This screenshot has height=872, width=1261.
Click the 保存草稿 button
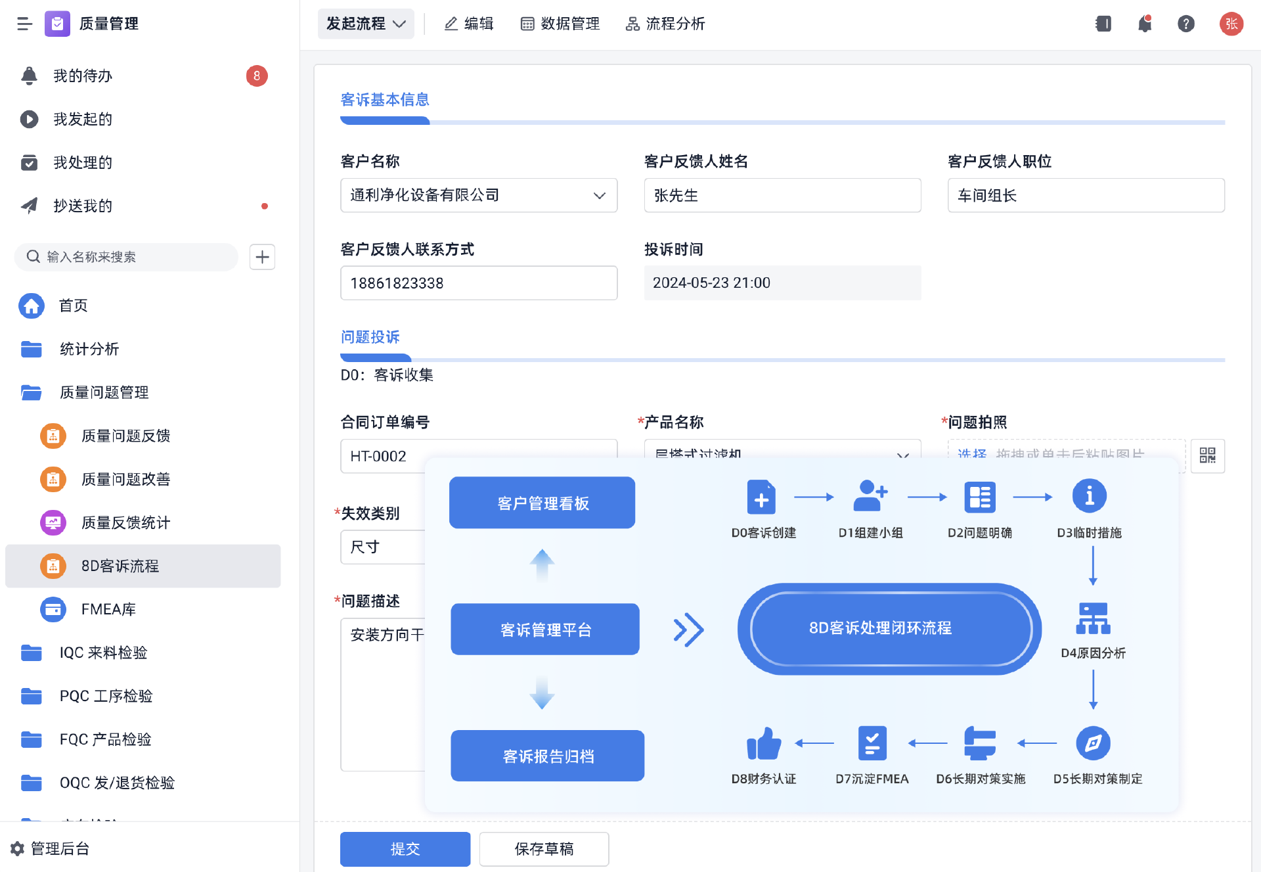coord(543,848)
